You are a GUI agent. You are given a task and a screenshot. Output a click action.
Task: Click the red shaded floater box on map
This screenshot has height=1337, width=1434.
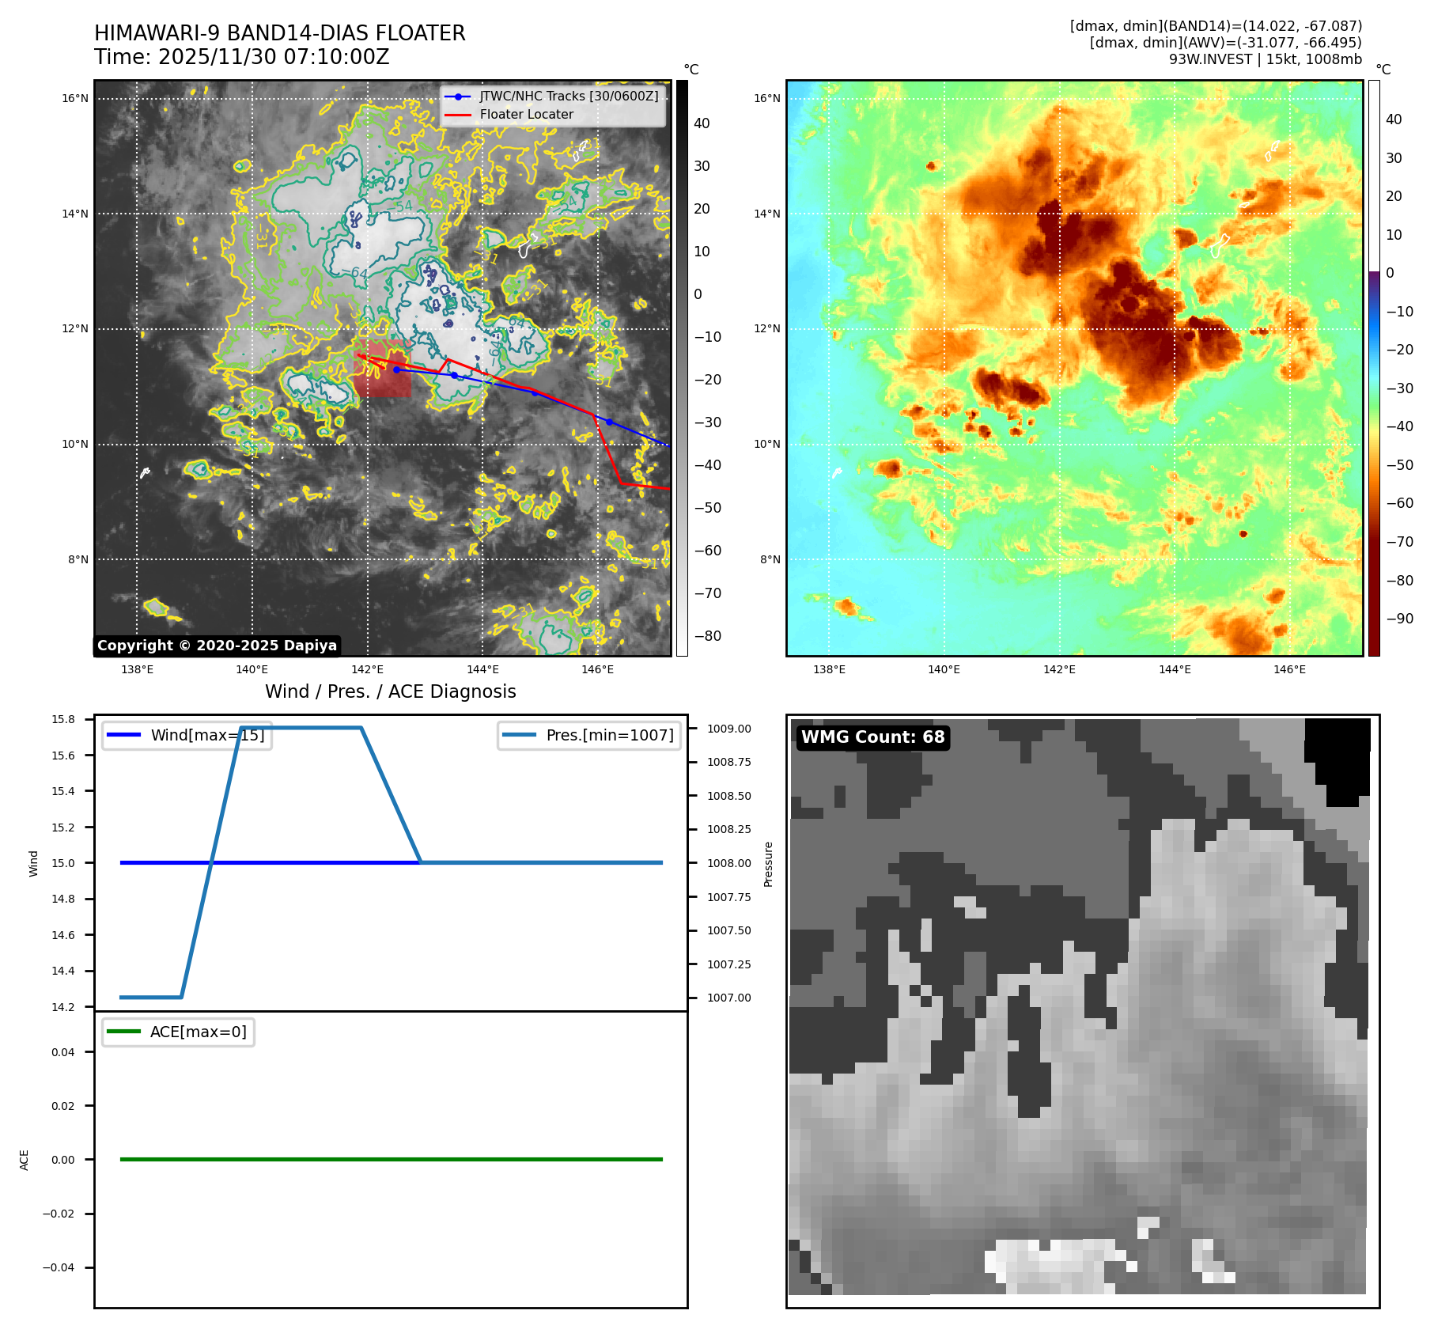pos(382,380)
